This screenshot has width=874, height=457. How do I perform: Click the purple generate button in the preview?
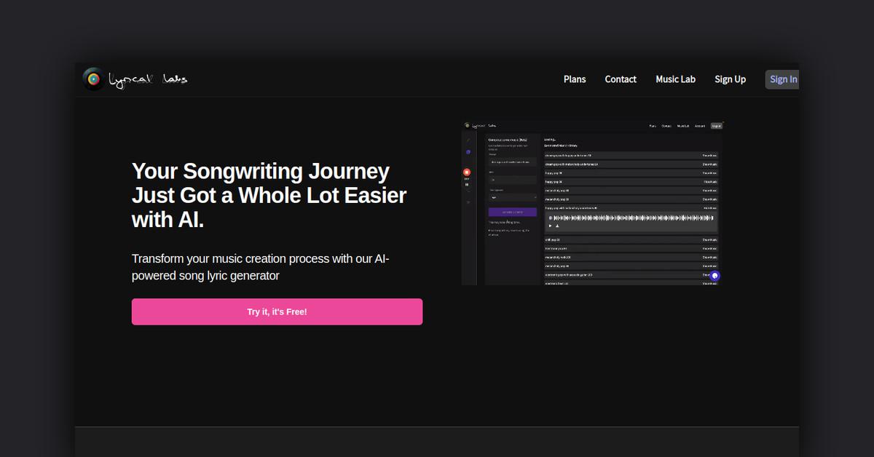click(x=512, y=212)
